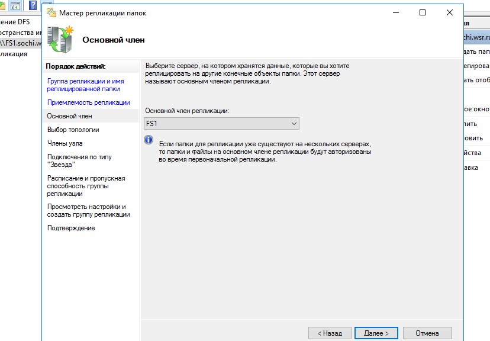The image size is (490, 341).
Task: Close the replication wizard window
Action: [x=450, y=12]
